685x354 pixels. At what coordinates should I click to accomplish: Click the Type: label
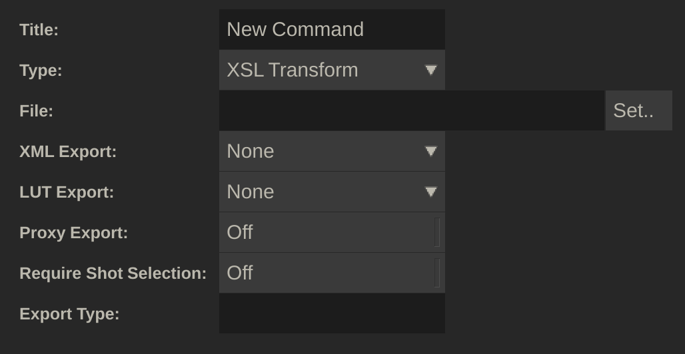(x=41, y=71)
